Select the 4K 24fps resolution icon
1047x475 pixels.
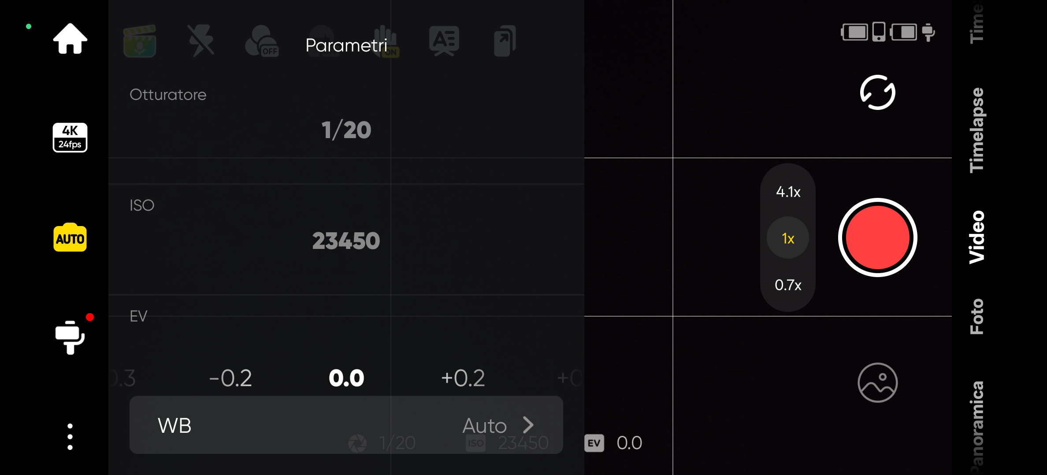point(70,137)
